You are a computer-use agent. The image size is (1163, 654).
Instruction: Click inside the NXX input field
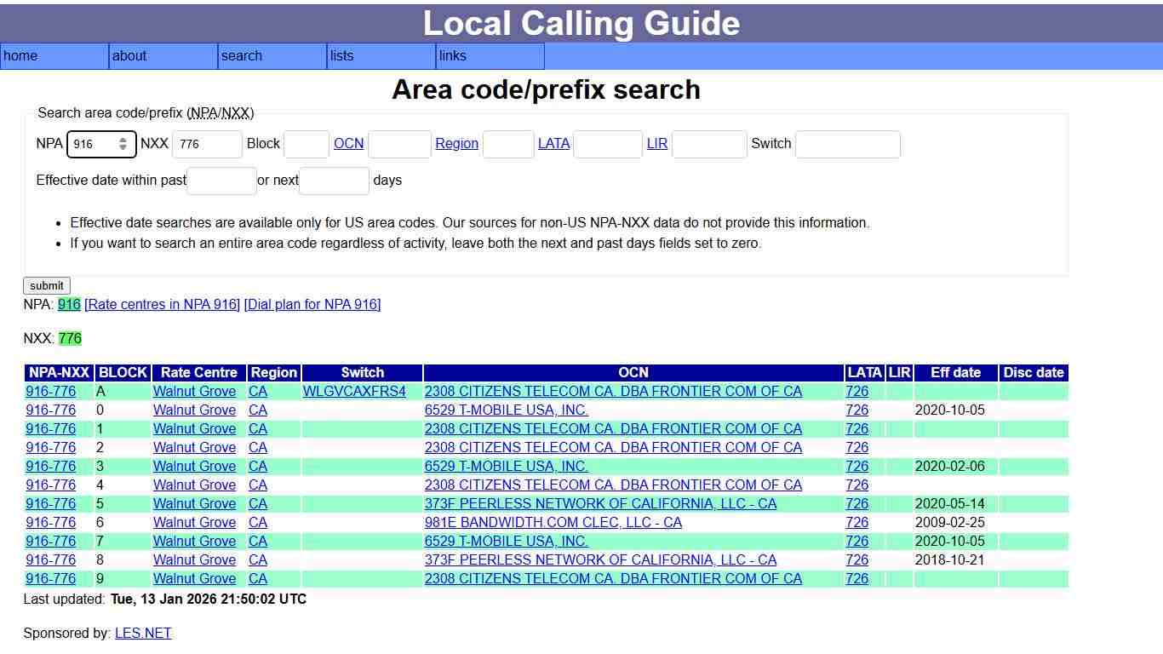click(207, 144)
